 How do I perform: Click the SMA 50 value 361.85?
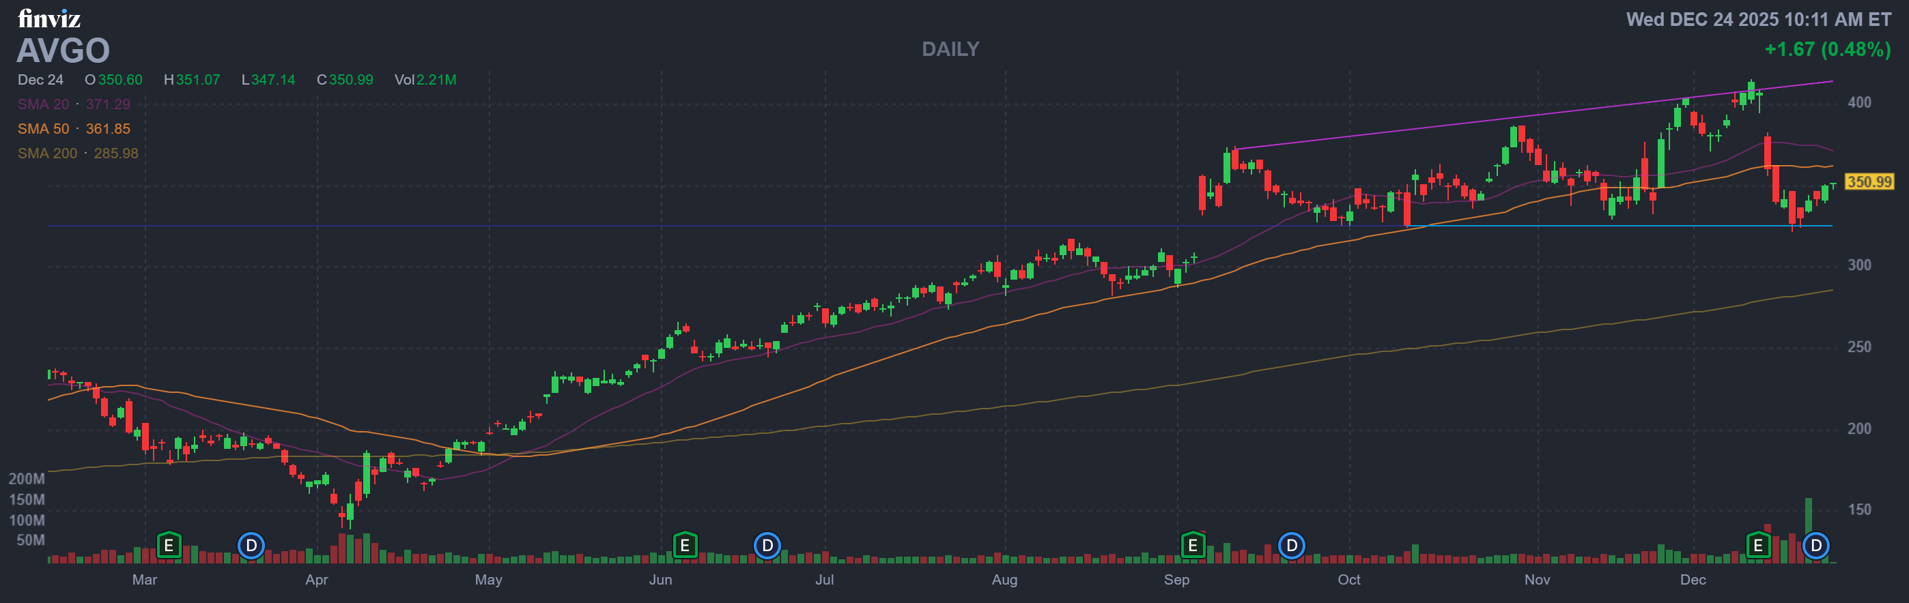107,129
